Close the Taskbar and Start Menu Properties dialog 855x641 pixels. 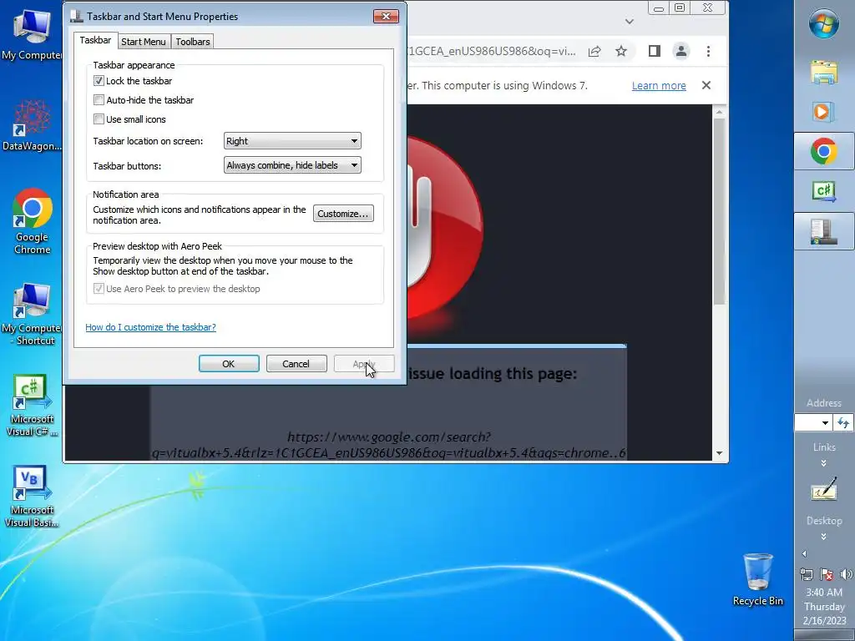tap(386, 17)
